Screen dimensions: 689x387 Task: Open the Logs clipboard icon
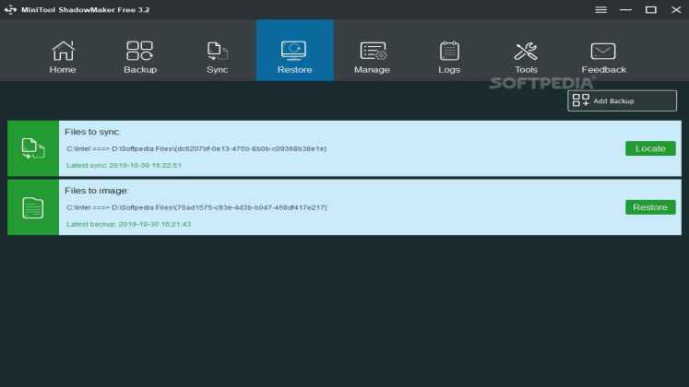[x=449, y=51]
